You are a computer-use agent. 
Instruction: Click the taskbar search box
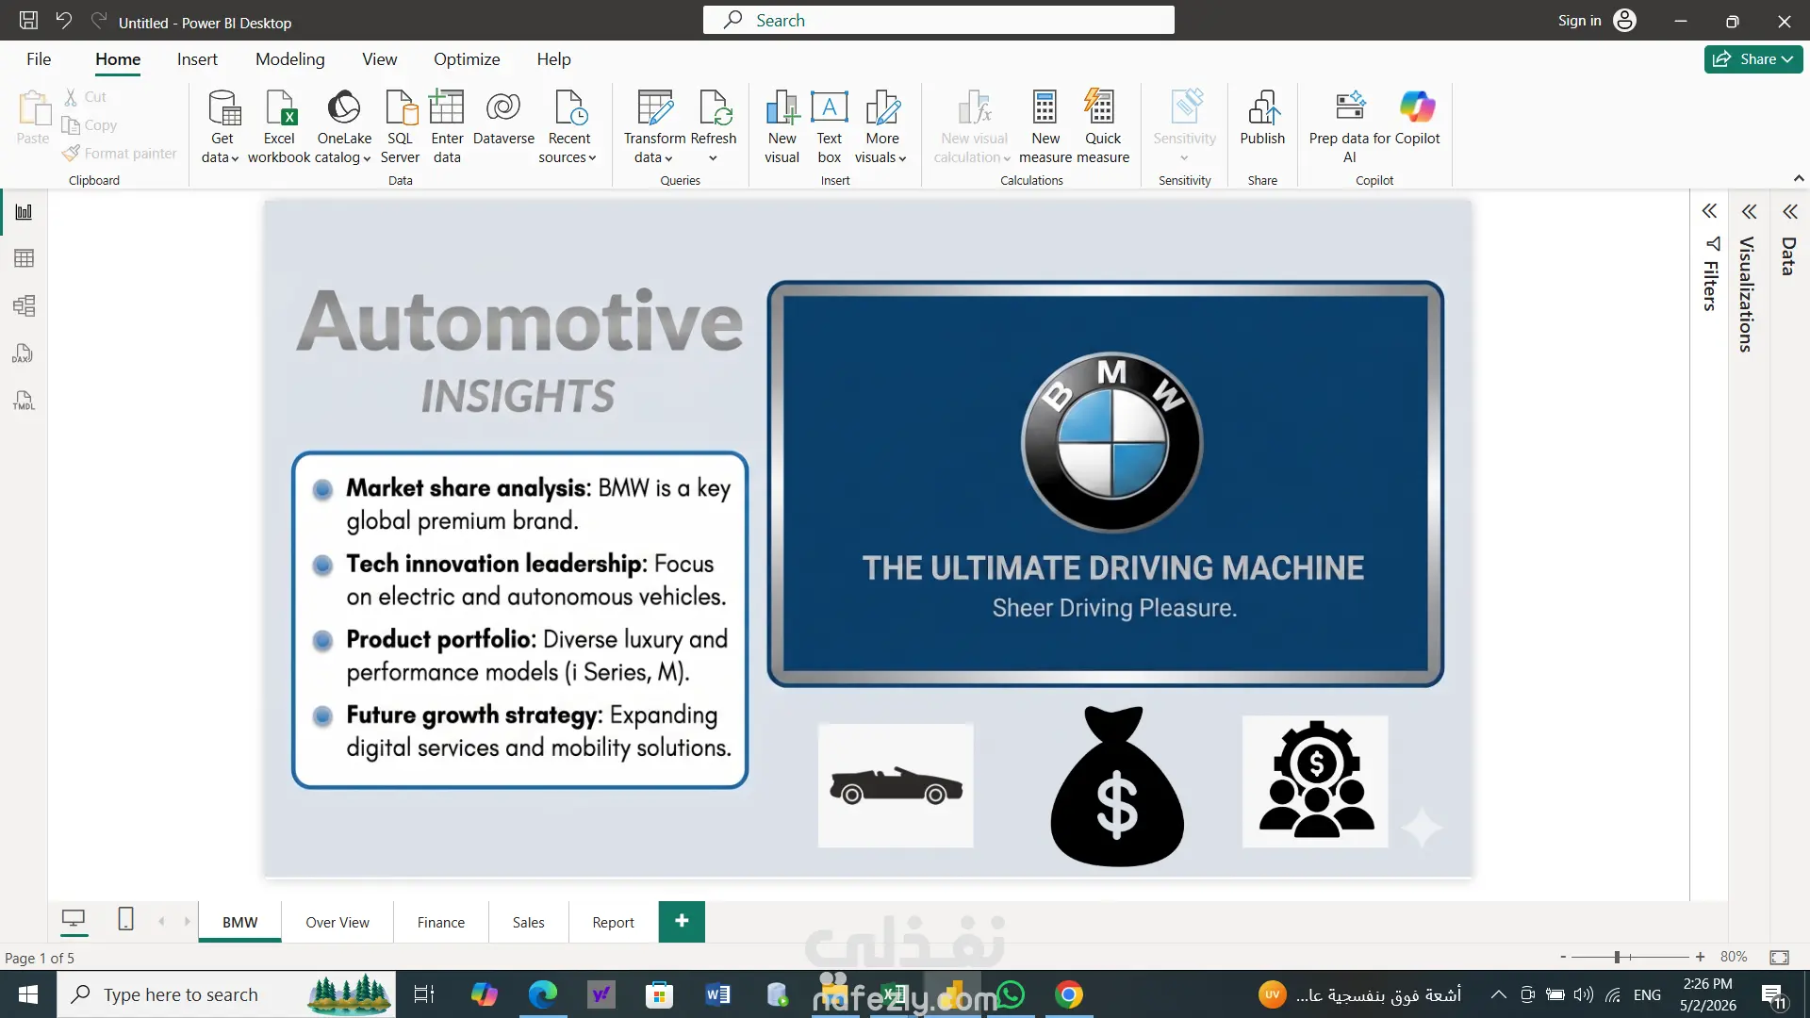pyautogui.click(x=226, y=994)
